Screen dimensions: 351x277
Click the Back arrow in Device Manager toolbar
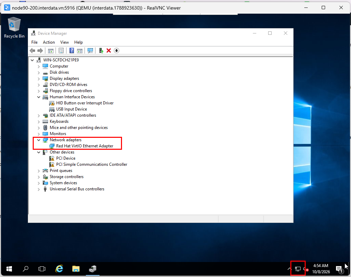point(32,50)
